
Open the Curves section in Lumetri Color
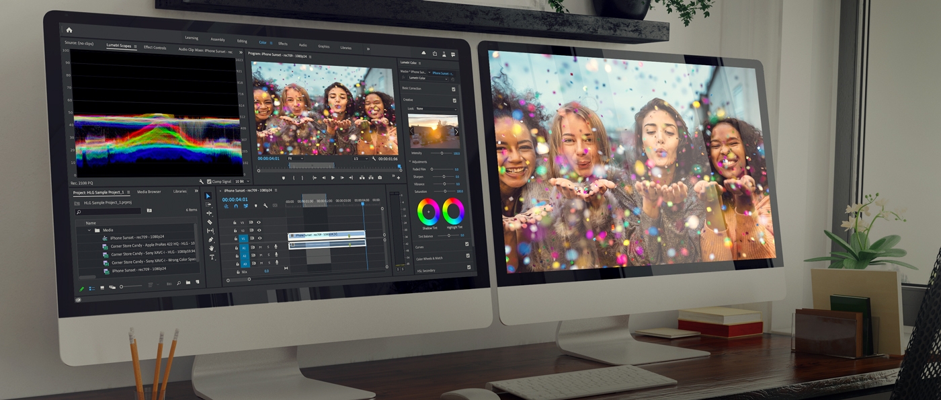click(420, 247)
